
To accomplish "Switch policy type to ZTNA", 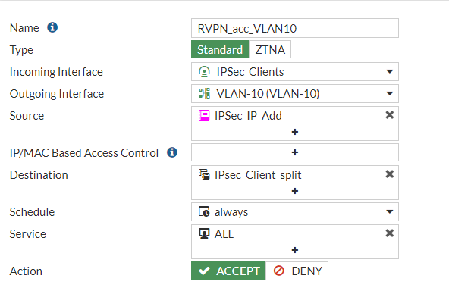I will click(270, 49).
